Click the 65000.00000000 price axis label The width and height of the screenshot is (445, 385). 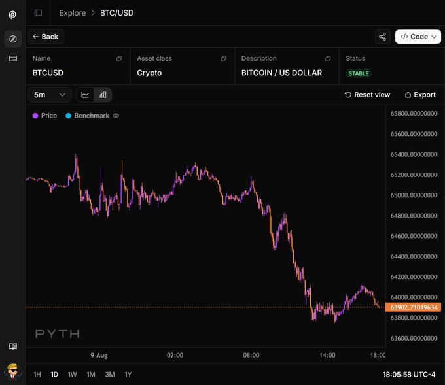(414, 195)
